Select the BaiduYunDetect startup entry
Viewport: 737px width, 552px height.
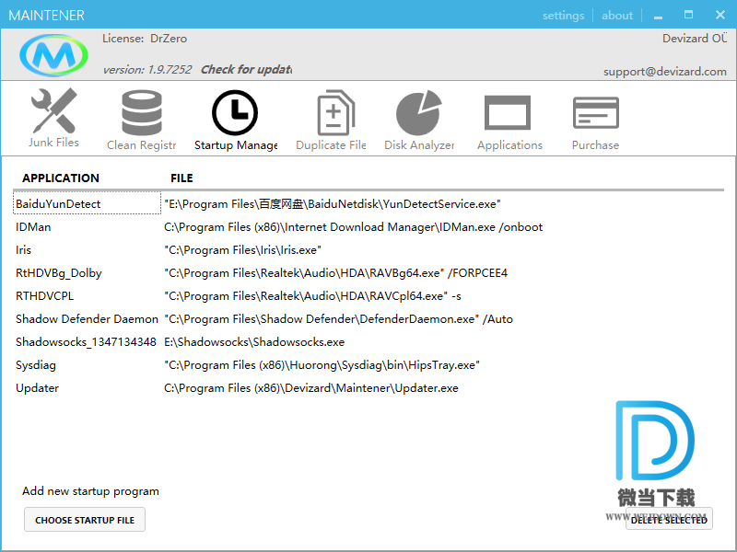[87, 203]
